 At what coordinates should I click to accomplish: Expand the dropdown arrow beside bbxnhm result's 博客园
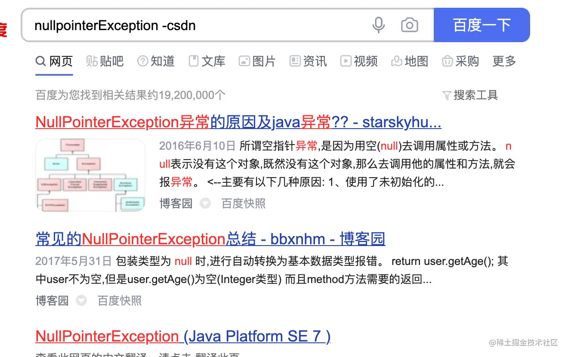(x=81, y=300)
